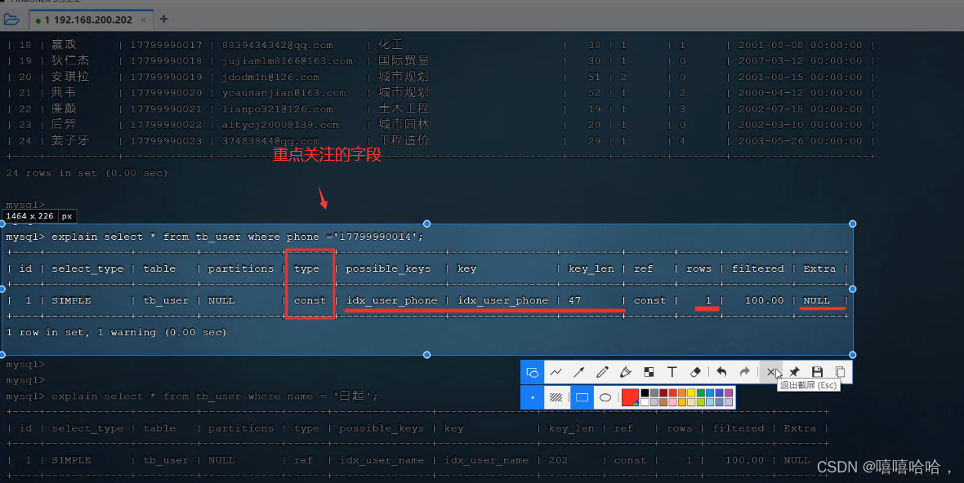Viewport: 964px width, 483px height.
Task: Redo the last annotation
Action: [x=746, y=372]
